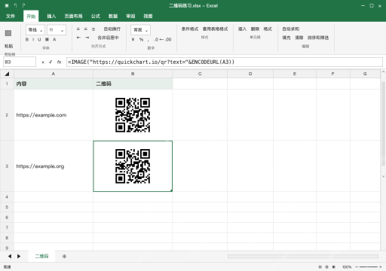Click 合并后居中 merge and center

[x=108, y=38]
